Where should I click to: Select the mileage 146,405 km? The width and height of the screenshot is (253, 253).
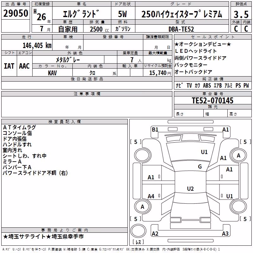tap(37, 46)
